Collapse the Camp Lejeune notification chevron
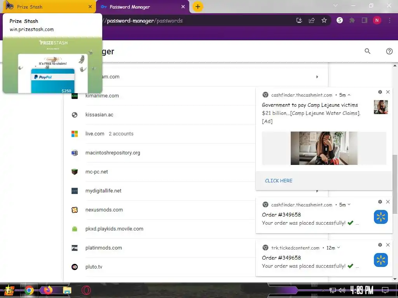The image size is (398, 298). 349,95
